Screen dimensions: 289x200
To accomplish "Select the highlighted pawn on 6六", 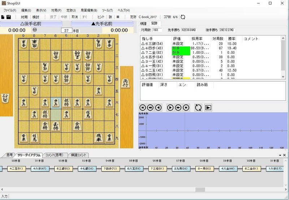I will click(x=56, y=103).
